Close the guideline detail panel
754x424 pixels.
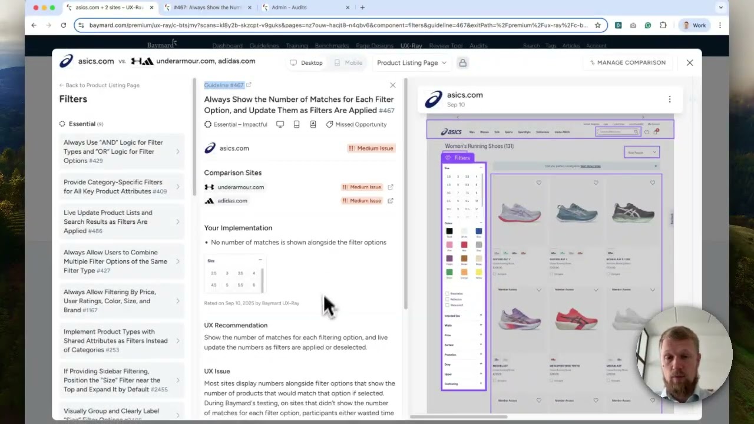pos(393,85)
